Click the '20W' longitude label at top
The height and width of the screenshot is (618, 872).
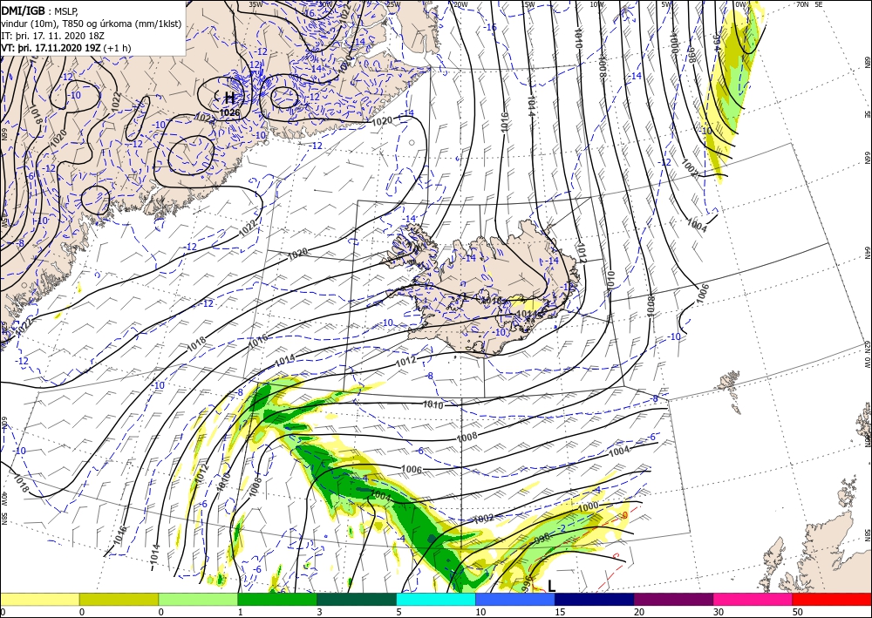[x=460, y=4]
